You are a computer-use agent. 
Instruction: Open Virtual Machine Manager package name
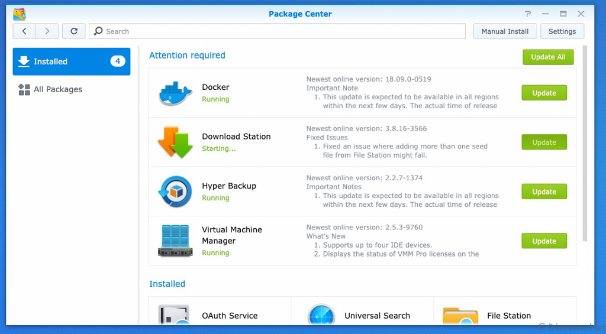click(x=232, y=235)
